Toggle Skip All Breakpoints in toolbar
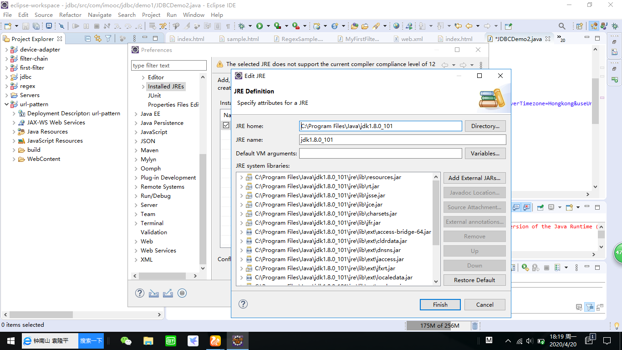 [x=61, y=26]
